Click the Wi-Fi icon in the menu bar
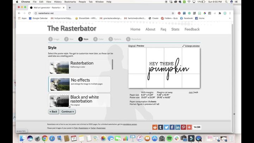Viewport: 254px width, 143px height. click(x=189, y=2)
